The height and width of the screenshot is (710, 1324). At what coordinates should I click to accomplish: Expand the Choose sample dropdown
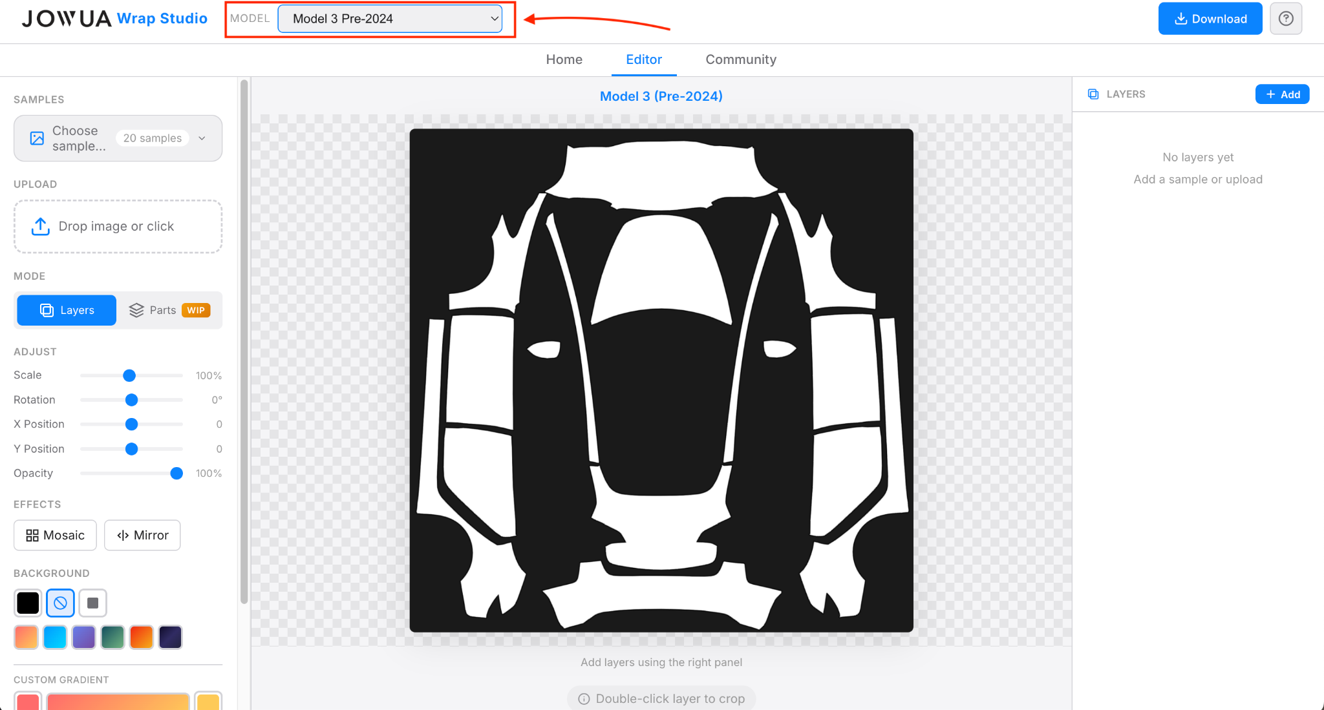[118, 138]
